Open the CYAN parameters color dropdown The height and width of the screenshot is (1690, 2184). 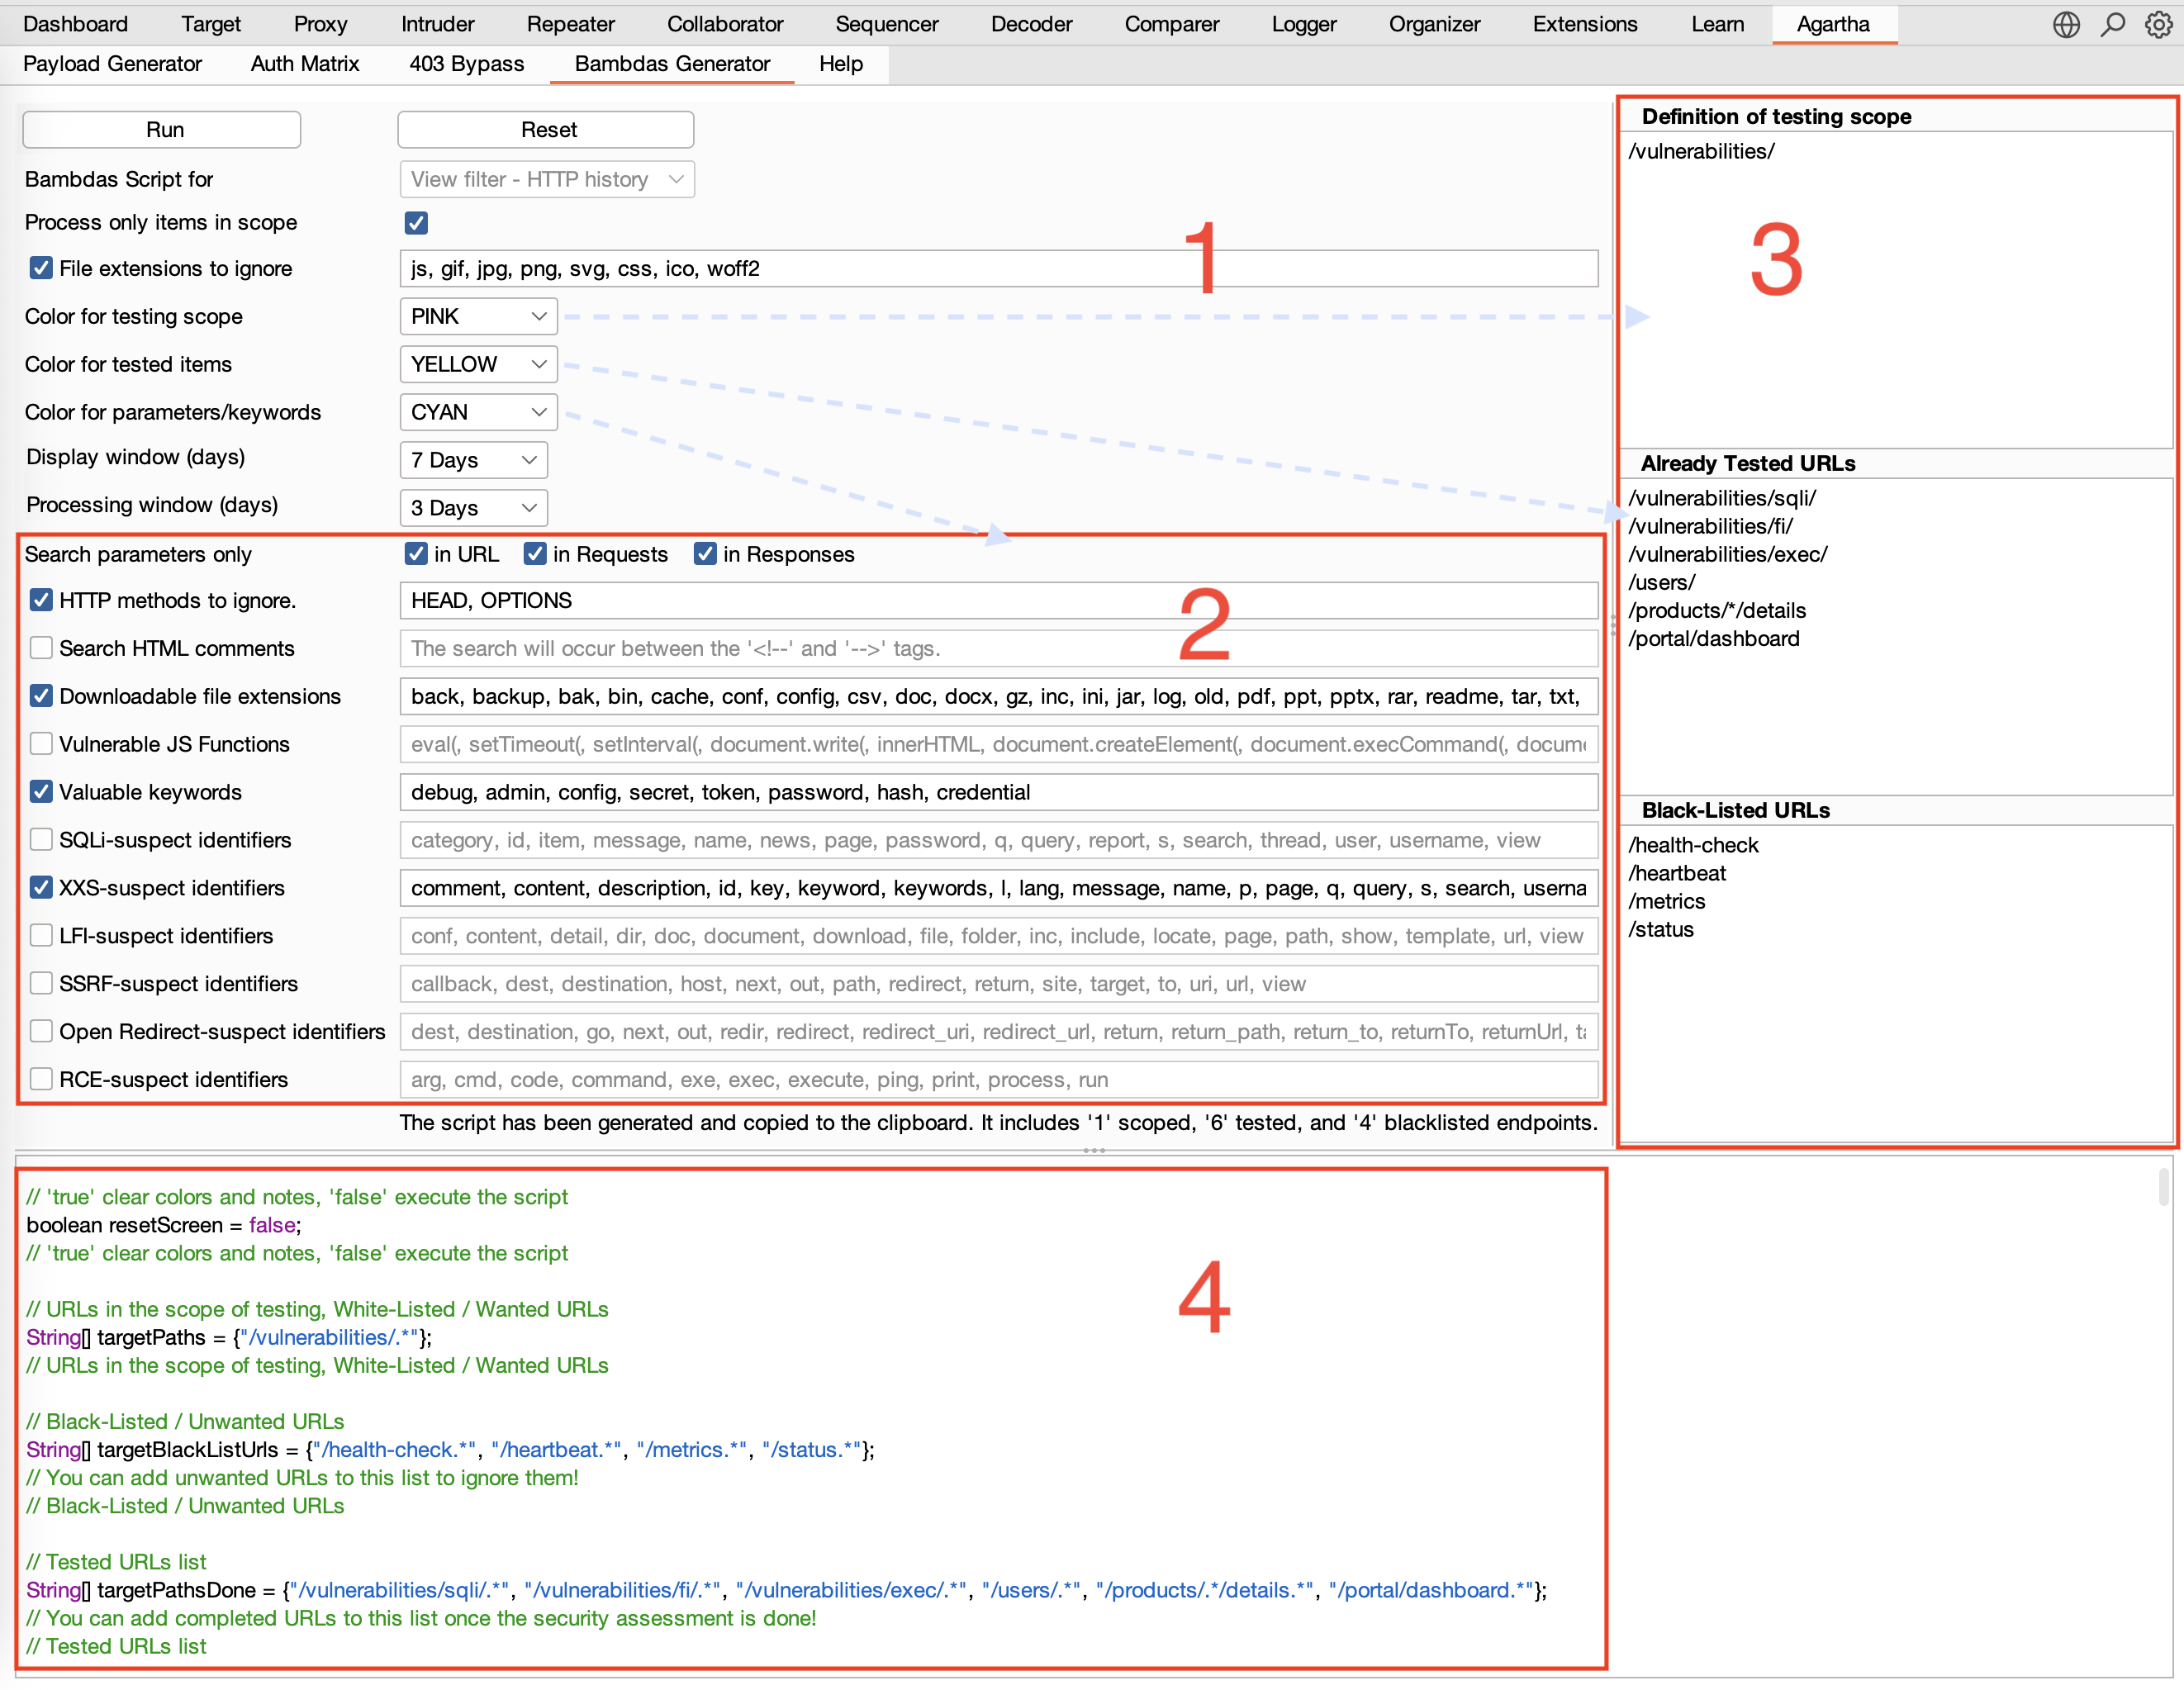click(478, 412)
